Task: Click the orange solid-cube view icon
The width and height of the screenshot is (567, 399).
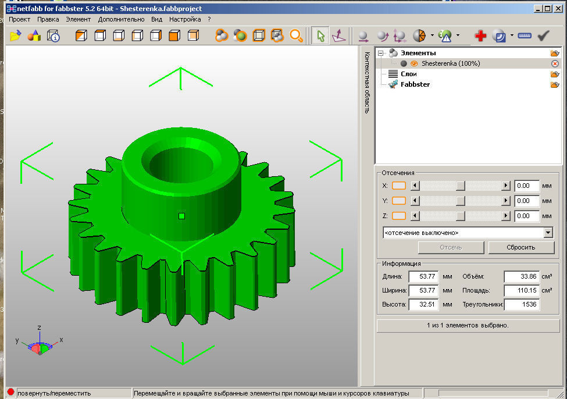Action: (174, 36)
